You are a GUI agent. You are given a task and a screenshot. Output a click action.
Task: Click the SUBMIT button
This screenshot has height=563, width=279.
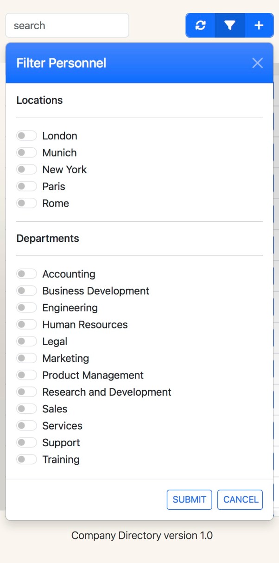190,500
